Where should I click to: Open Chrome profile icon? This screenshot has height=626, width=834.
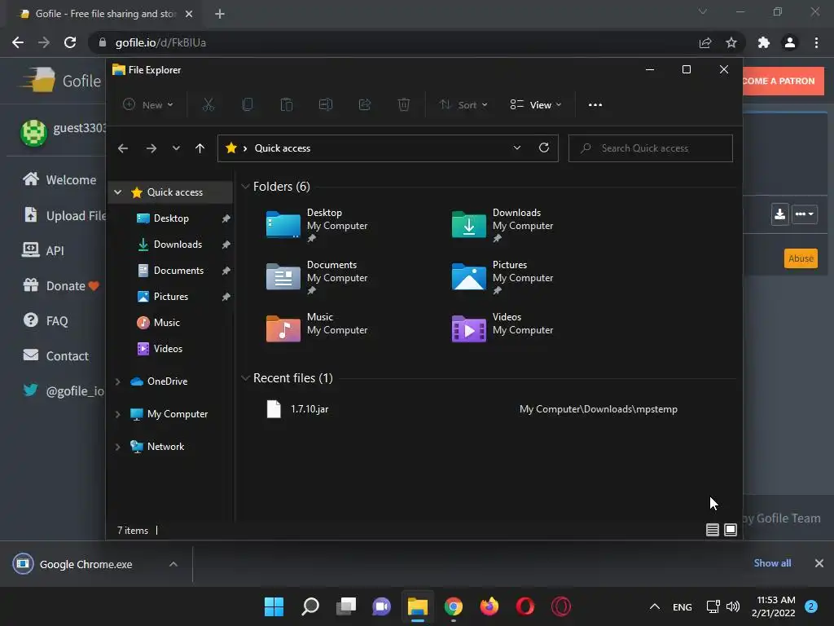tap(790, 42)
